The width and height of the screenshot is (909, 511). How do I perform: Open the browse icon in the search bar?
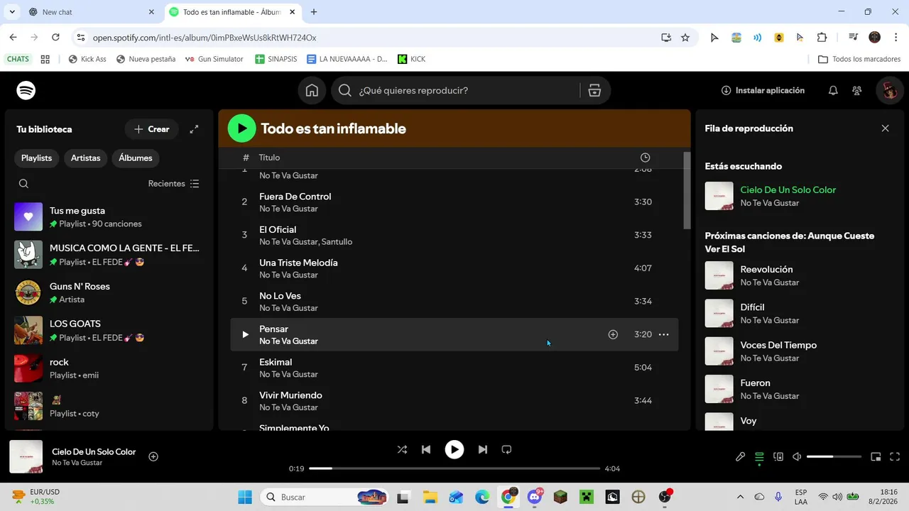coord(594,90)
